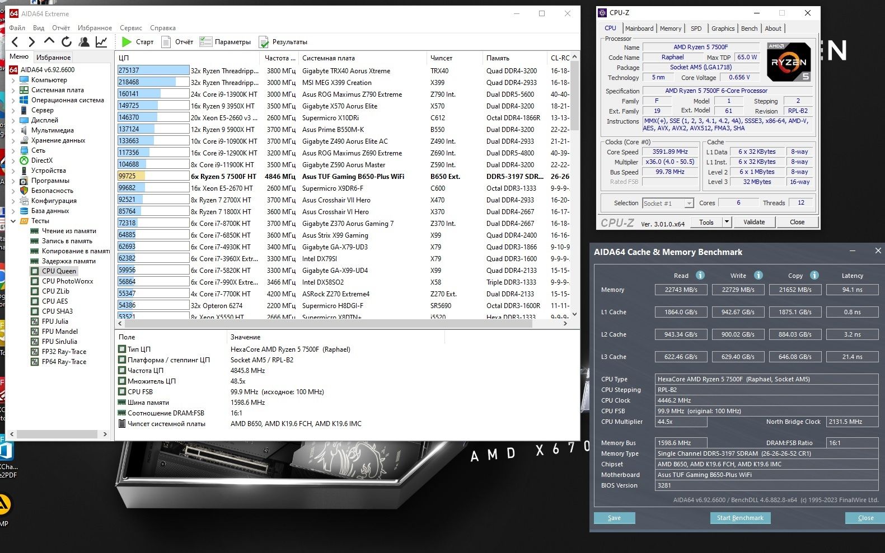885x553 pixels.
Task: Go forward with AIDA64 toolbar right arrow
Action: point(31,42)
